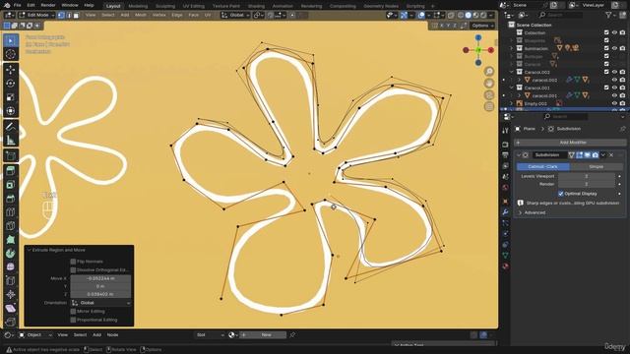Collapse the Caracol.002 collection in outliner

(512, 72)
